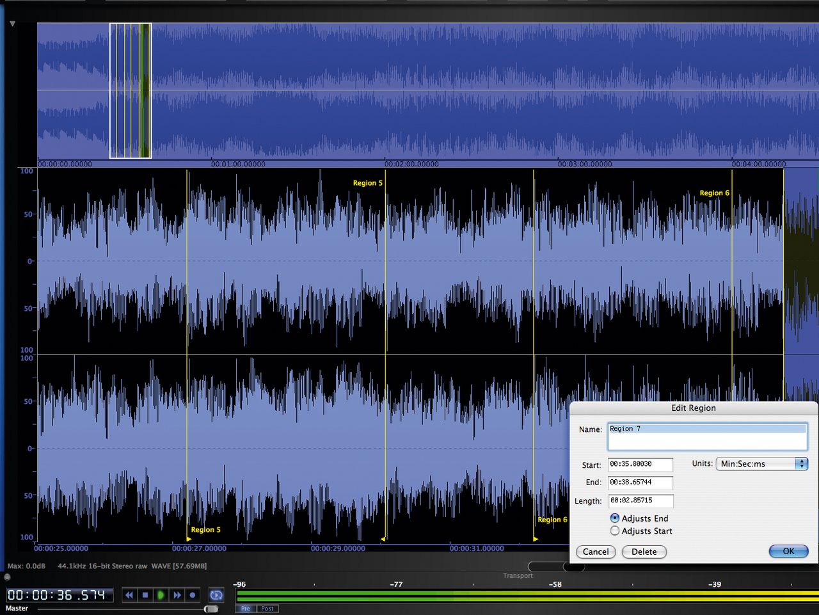The image size is (819, 615).
Task: Click the Region 5 label at top of waveform
Action: point(367,183)
